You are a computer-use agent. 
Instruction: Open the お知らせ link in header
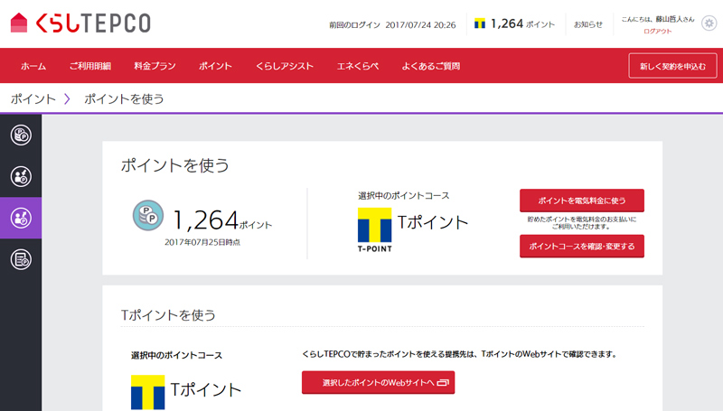coord(588,24)
